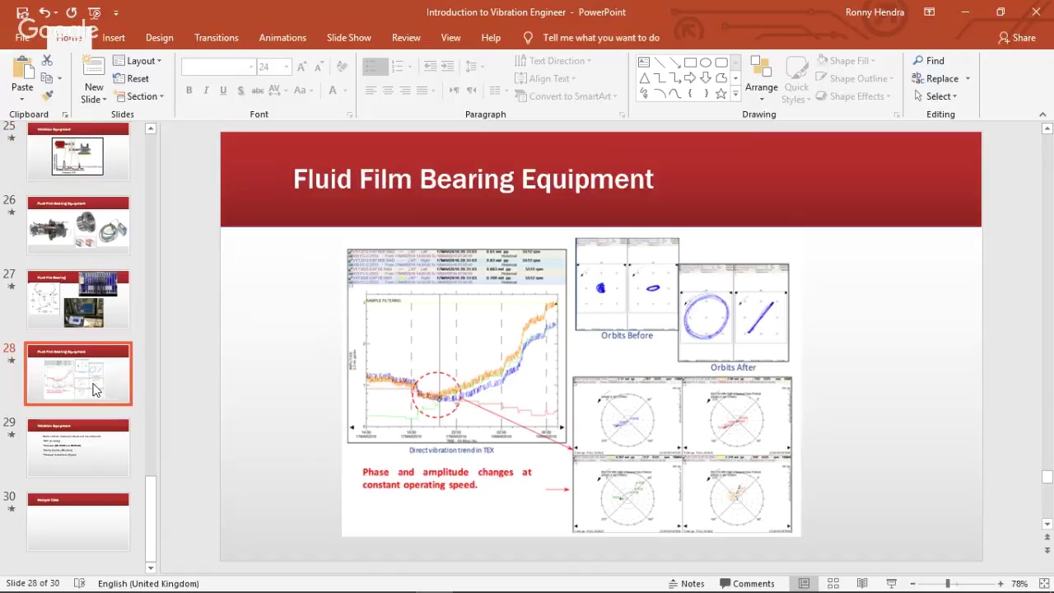
Task: Toggle Italic formatting
Action: pyautogui.click(x=206, y=91)
